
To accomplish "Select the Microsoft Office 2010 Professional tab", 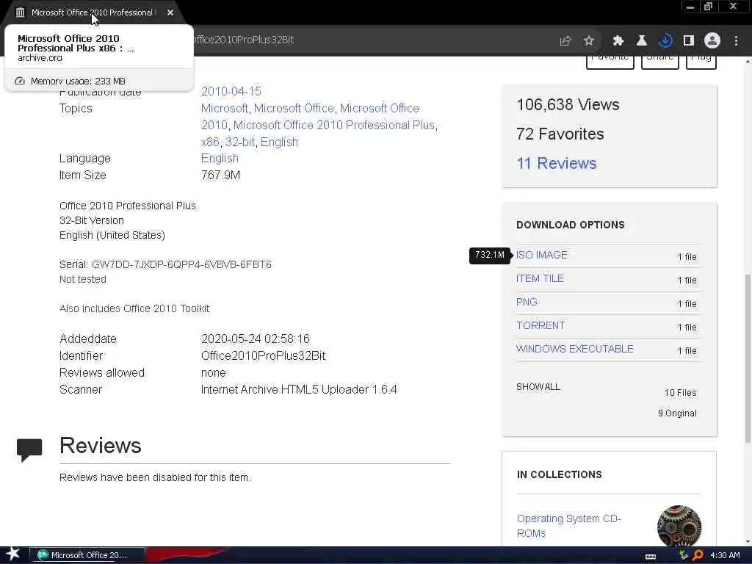I will (x=93, y=12).
